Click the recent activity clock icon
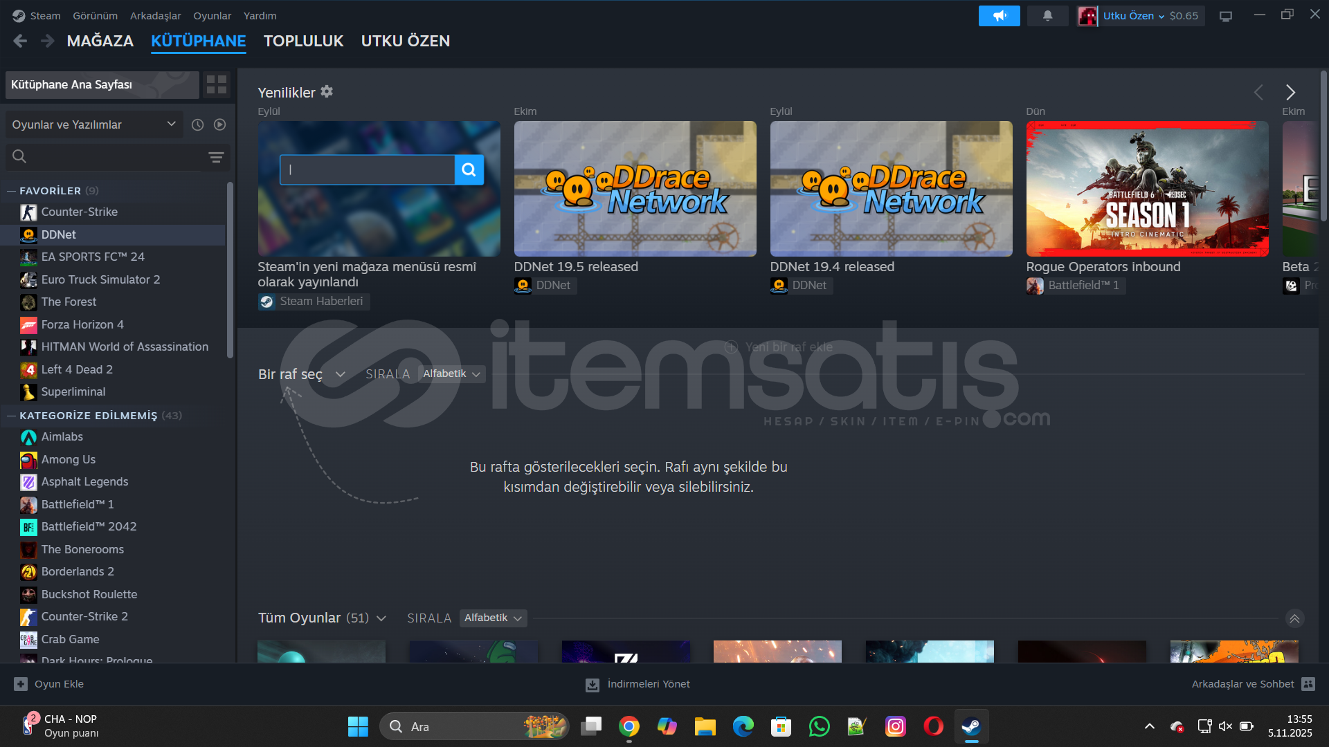The height and width of the screenshot is (747, 1329). tap(197, 124)
